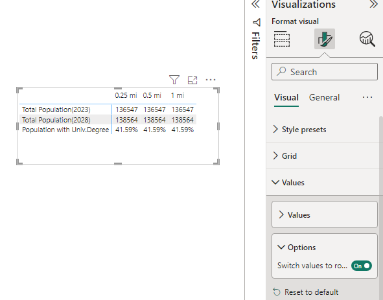This screenshot has height=300, width=383.
Task: Click the vertical Filters pane label
Action: click(x=256, y=45)
